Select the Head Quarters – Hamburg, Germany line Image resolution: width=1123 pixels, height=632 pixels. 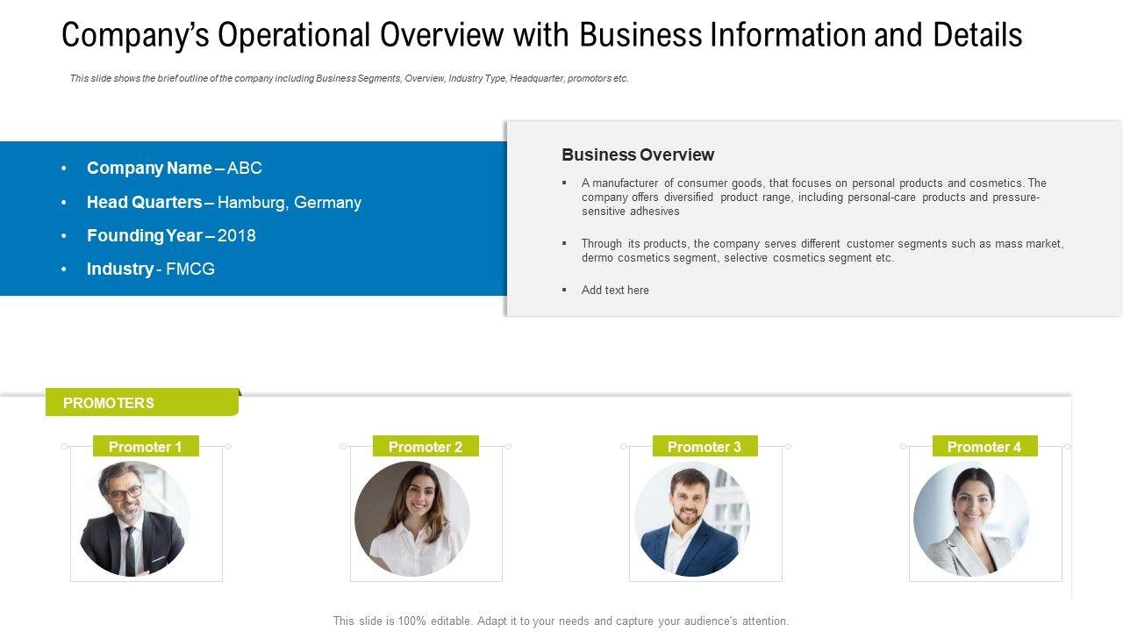tap(224, 202)
